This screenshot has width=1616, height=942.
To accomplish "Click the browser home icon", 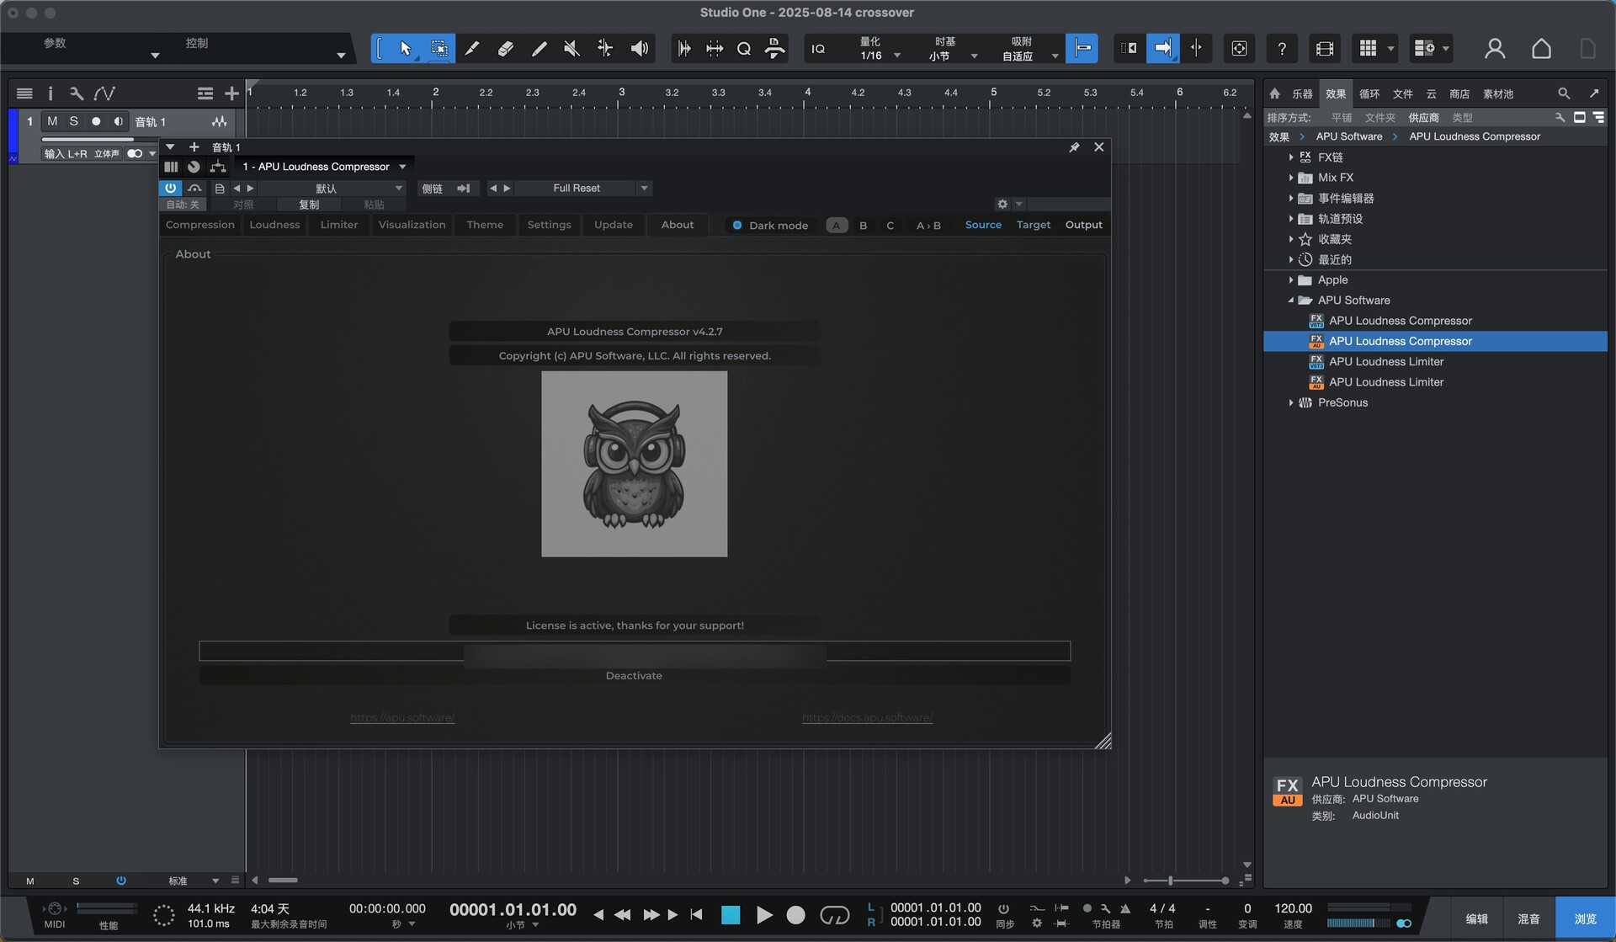I will point(1274,93).
